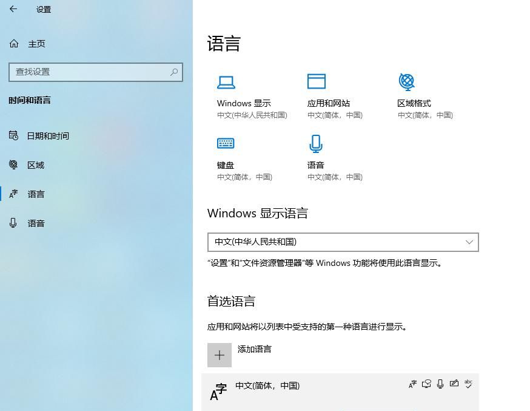Open the 语音 microphone tile icon
The height and width of the screenshot is (411, 530).
(316, 144)
